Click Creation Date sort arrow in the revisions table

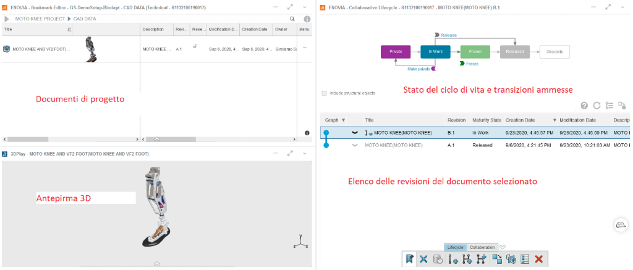[554, 120]
